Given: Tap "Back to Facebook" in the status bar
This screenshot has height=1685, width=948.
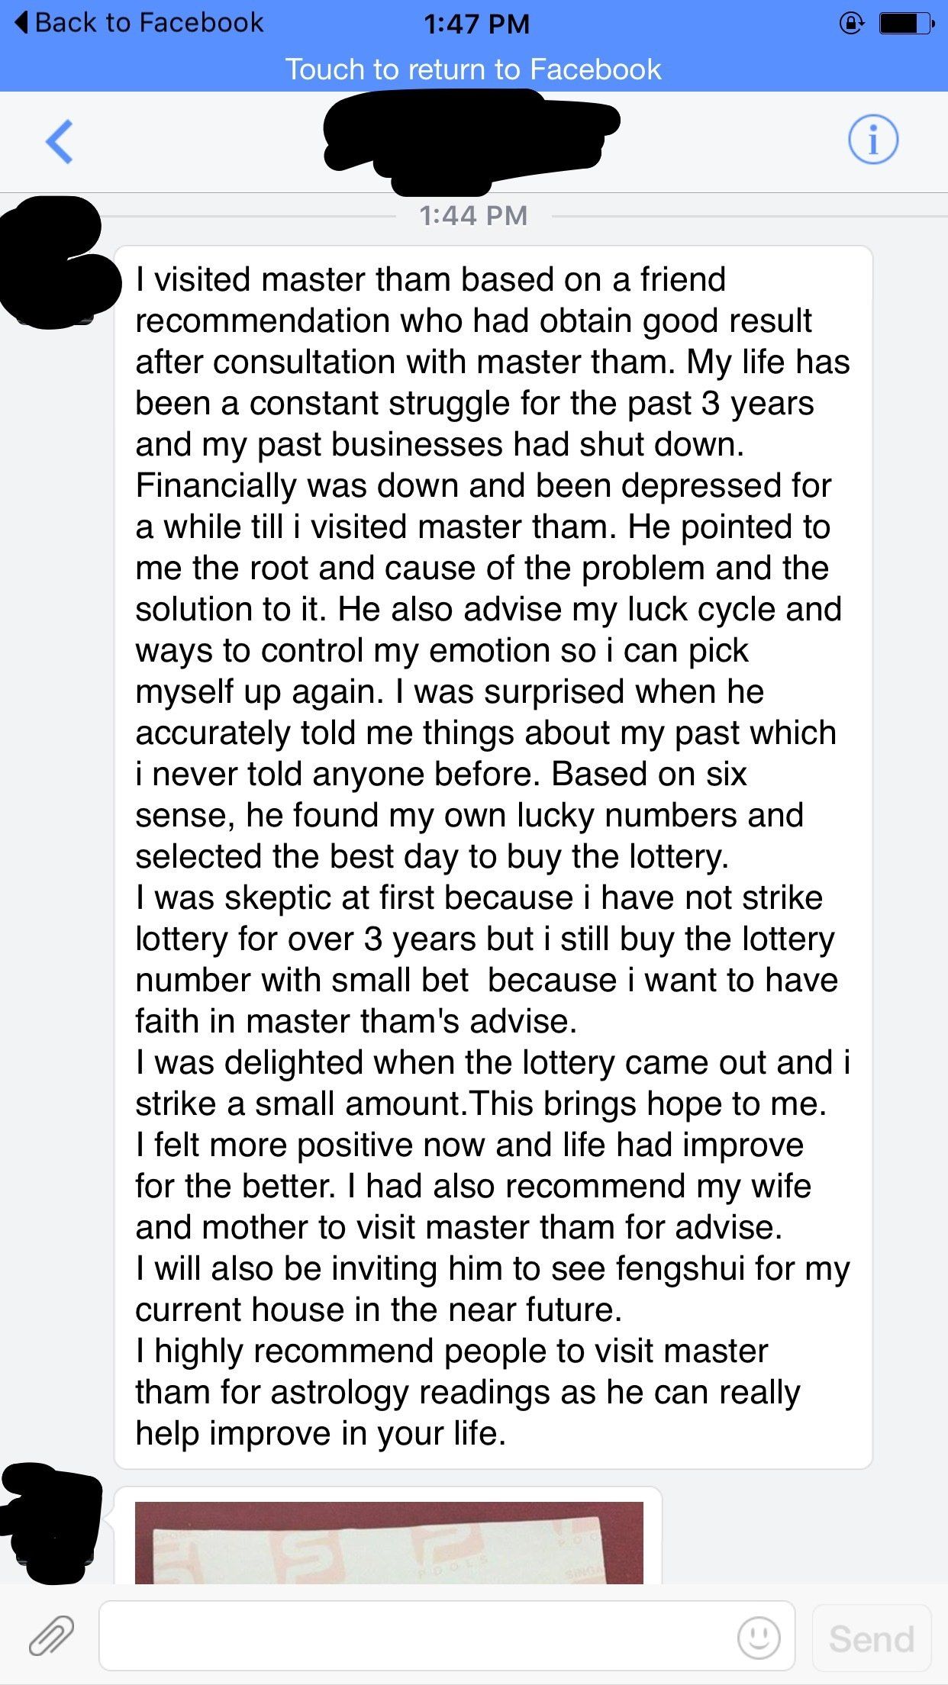Looking at the screenshot, I should [x=149, y=23].
